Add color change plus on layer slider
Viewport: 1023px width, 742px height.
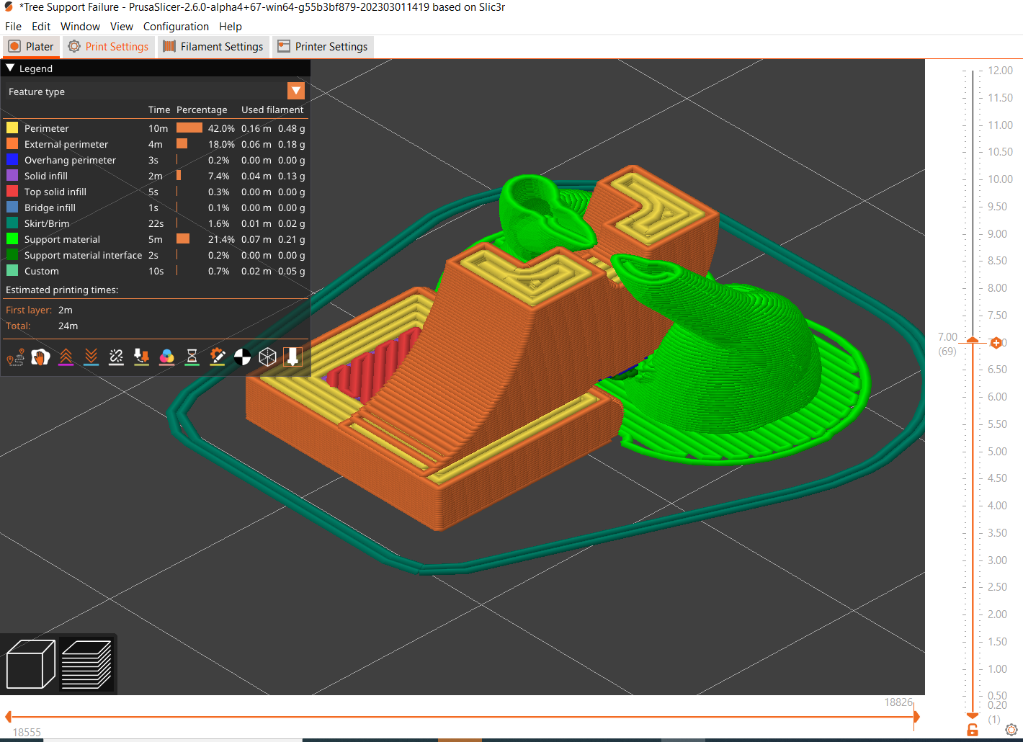[996, 343]
